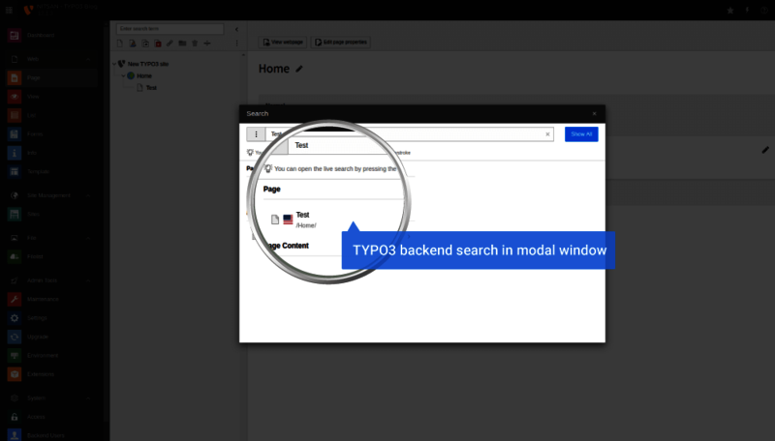Select the Test page in page tree
Image resolution: width=775 pixels, height=441 pixels.
pyautogui.click(x=151, y=88)
